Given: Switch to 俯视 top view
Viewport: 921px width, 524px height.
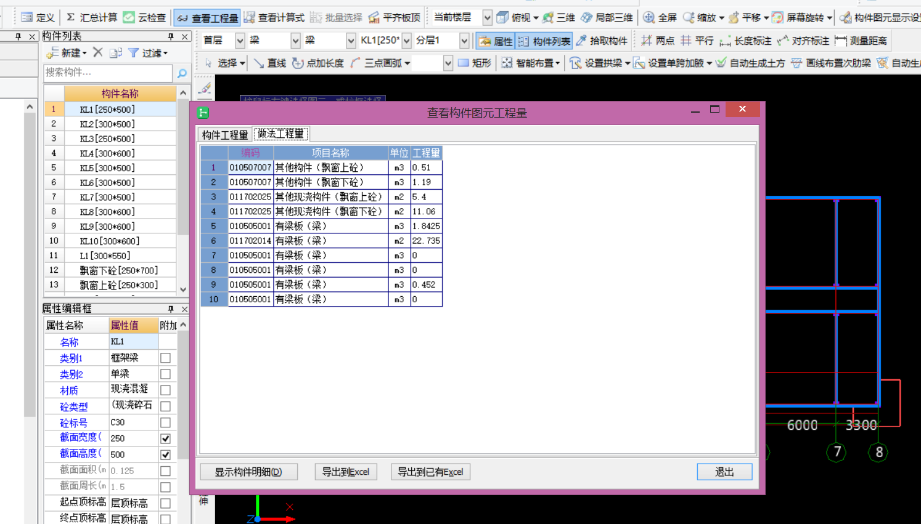Looking at the screenshot, I should click(x=514, y=17).
